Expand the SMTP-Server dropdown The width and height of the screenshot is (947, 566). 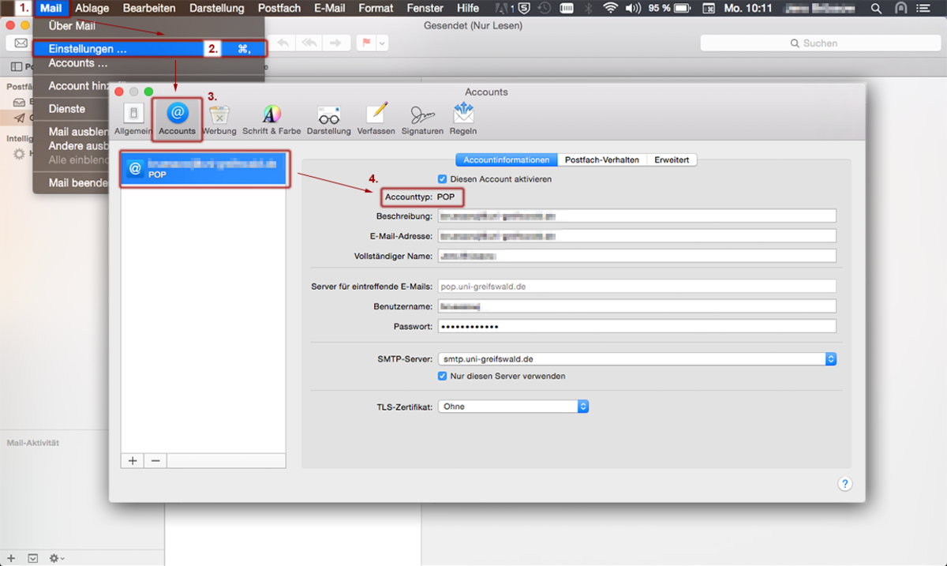(x=830, y=359)
